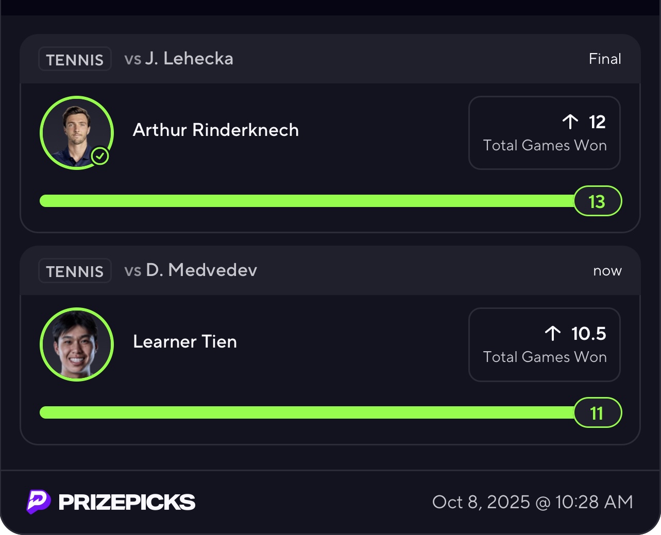Click Learner Tien's green progress bar

click(307, 412)
